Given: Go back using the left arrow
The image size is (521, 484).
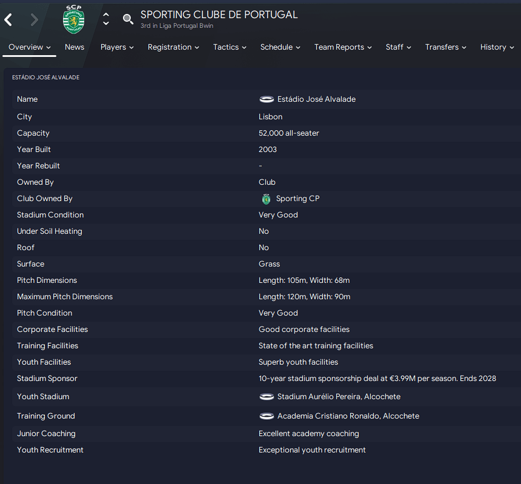Looking at the screenshot, I should (8, 20).
